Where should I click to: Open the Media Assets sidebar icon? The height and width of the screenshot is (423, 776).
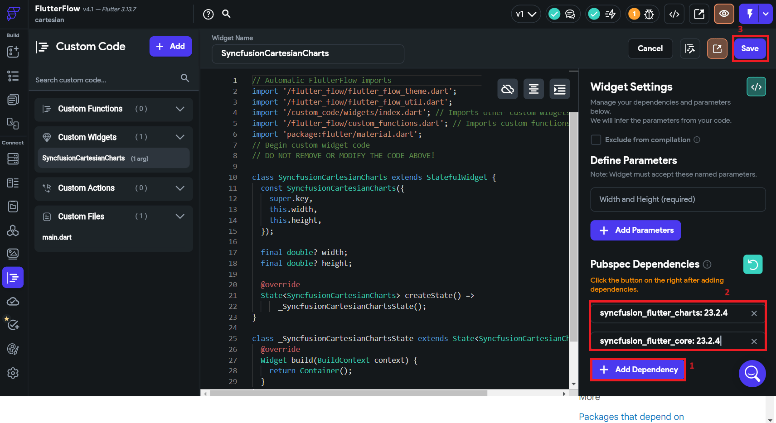(x=13, y=254)
